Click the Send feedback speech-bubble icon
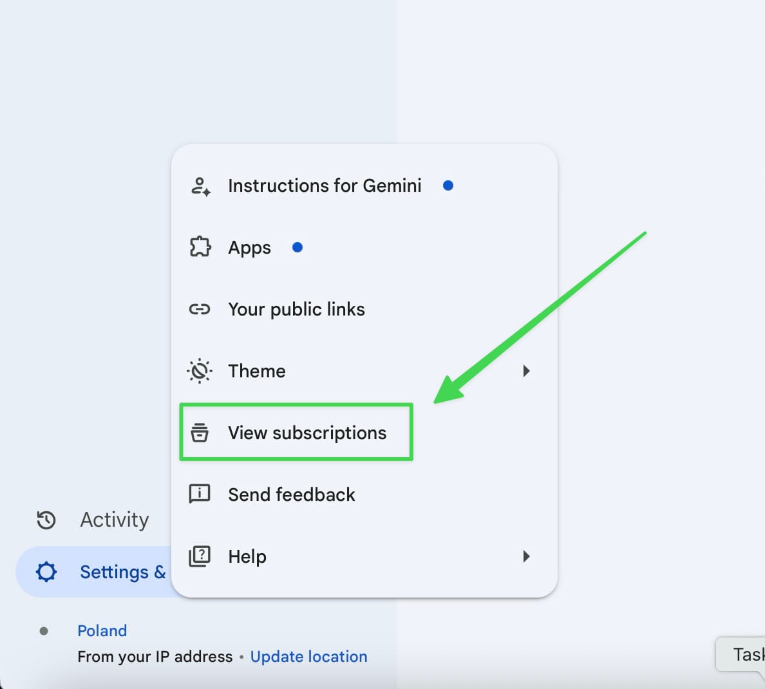 (x=200, y=495)
